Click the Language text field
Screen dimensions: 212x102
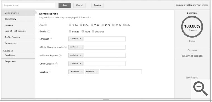(x=104, y=39)
